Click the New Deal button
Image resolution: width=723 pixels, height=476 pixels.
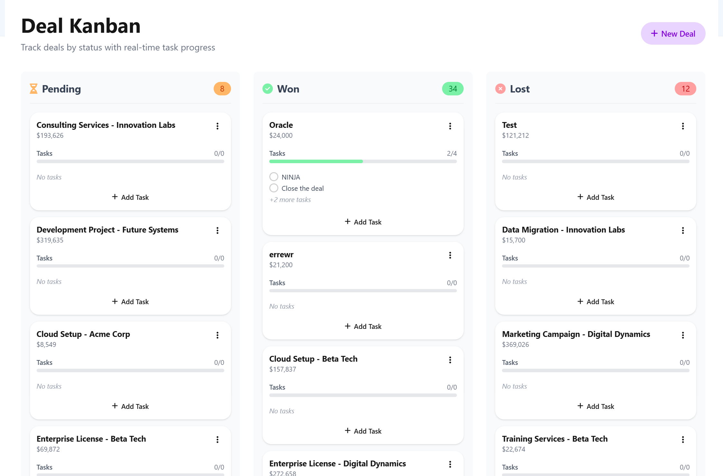tap(673, 33)
